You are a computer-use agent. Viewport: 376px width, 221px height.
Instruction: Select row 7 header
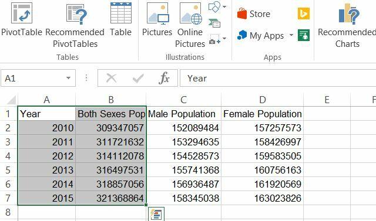[x=8, y=198]
